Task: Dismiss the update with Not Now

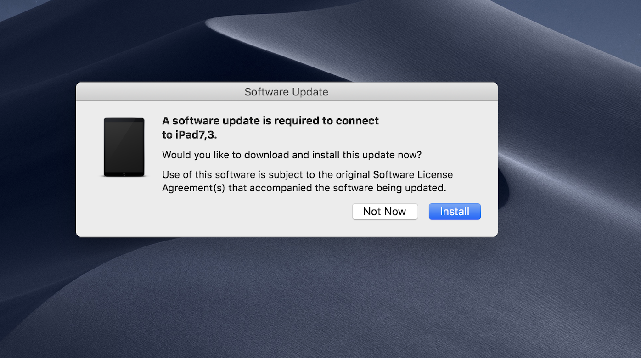Action: click(x=385, y=212)
